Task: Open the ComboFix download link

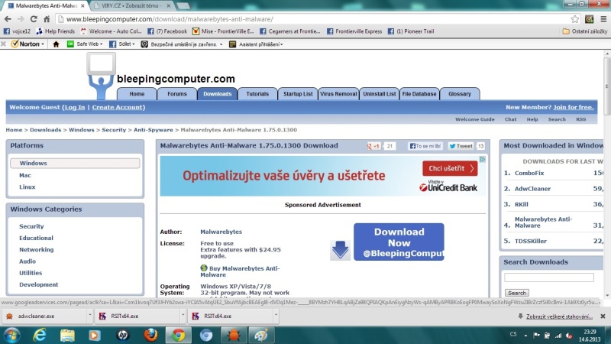Action: (529, 174)
